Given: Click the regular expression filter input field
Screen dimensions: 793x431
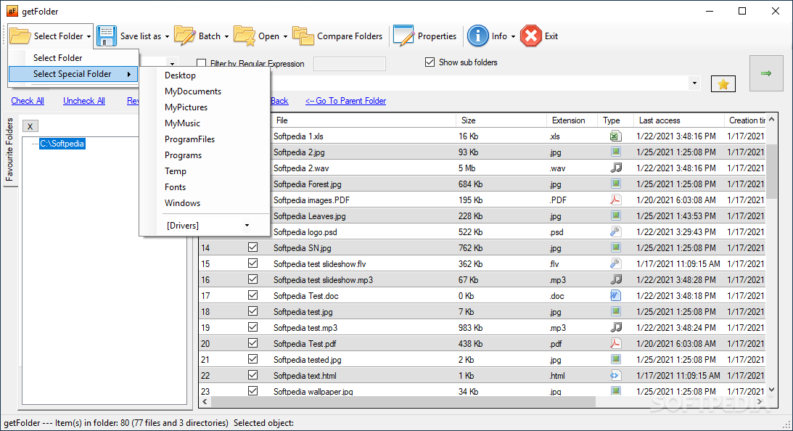Looking at the screenshot, I should click(x=350, y=64).
